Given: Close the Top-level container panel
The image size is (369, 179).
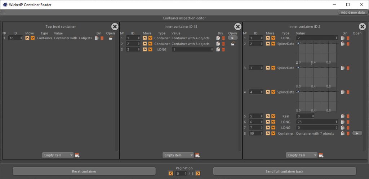Looking at the screenshot, I should 115,27.
